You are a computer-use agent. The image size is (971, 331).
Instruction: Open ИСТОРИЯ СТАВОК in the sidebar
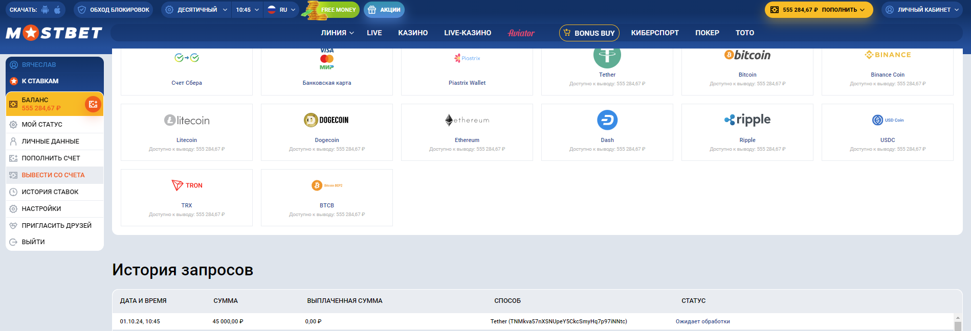coord(55,192)
